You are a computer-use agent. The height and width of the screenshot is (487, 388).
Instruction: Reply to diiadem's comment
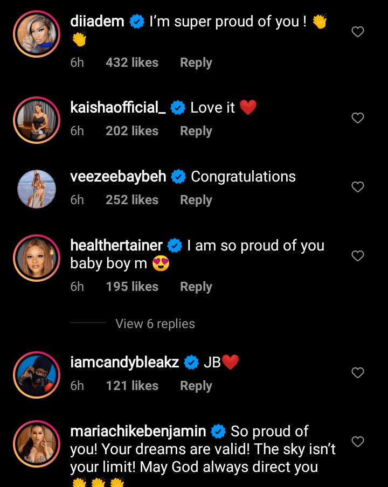click(x=196, y=62)
